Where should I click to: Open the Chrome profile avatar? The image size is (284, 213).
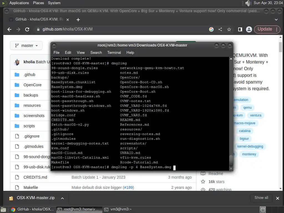[249, 29]
